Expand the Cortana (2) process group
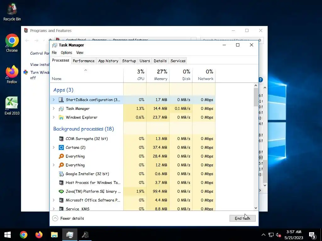 tap(54, 147)
